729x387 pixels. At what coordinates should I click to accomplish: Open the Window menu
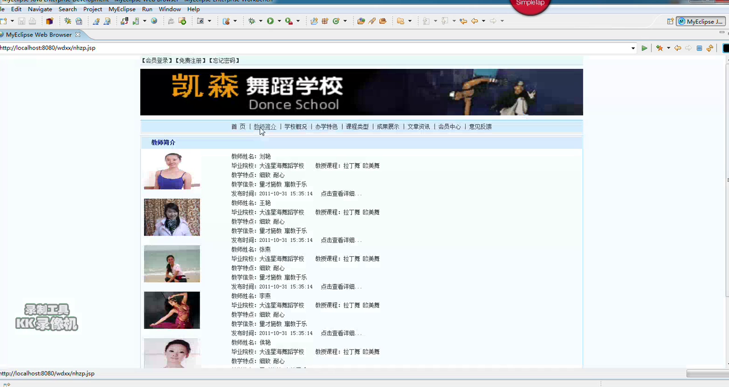pos(170,9)
